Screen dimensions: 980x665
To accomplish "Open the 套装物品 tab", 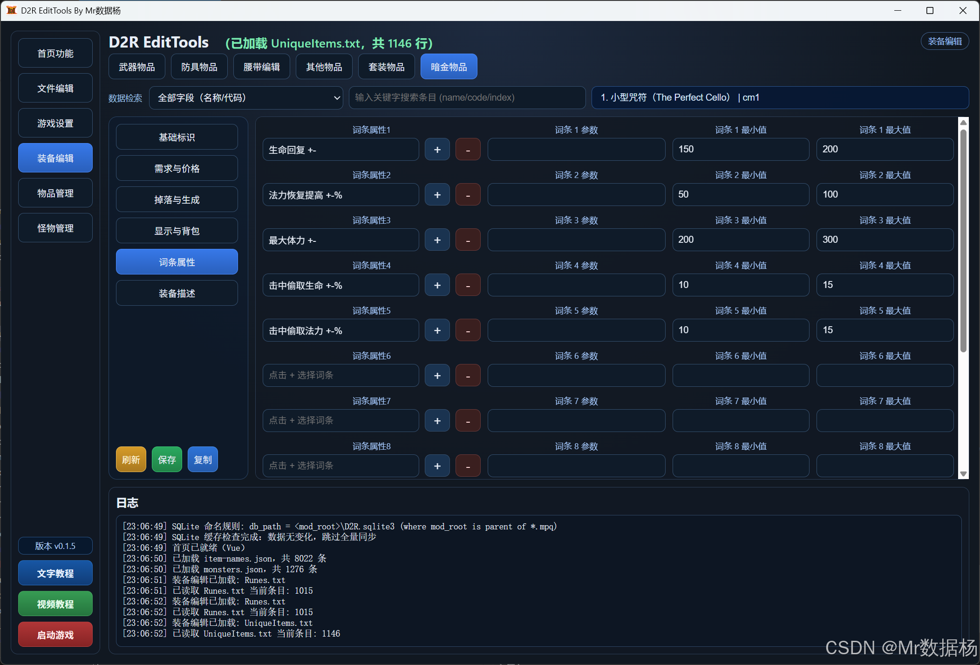I will 386,67.
